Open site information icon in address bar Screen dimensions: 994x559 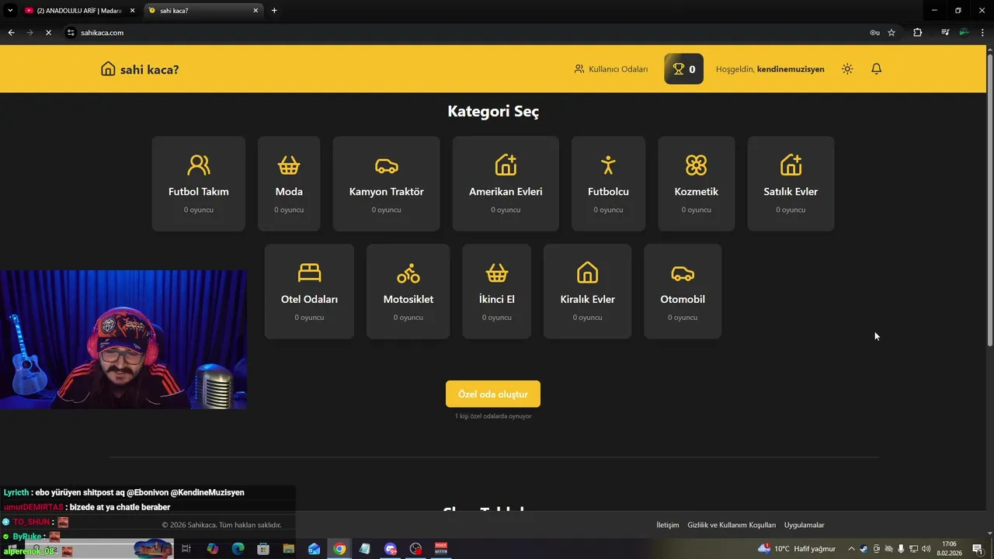click(71, 33)
